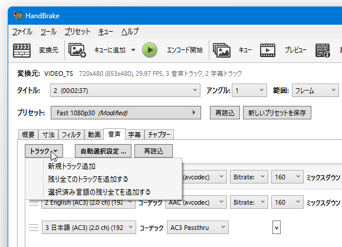Open the ファイル menu
Image resolution: width=342 pixels, height=247 pixels.
click(22, 32)
